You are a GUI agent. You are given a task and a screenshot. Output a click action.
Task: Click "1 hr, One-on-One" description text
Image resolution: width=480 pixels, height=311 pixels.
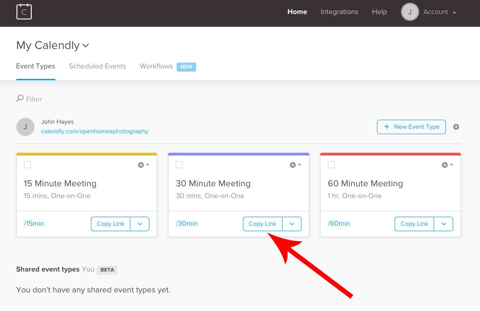pyautogui.click(x=355, y=196)
